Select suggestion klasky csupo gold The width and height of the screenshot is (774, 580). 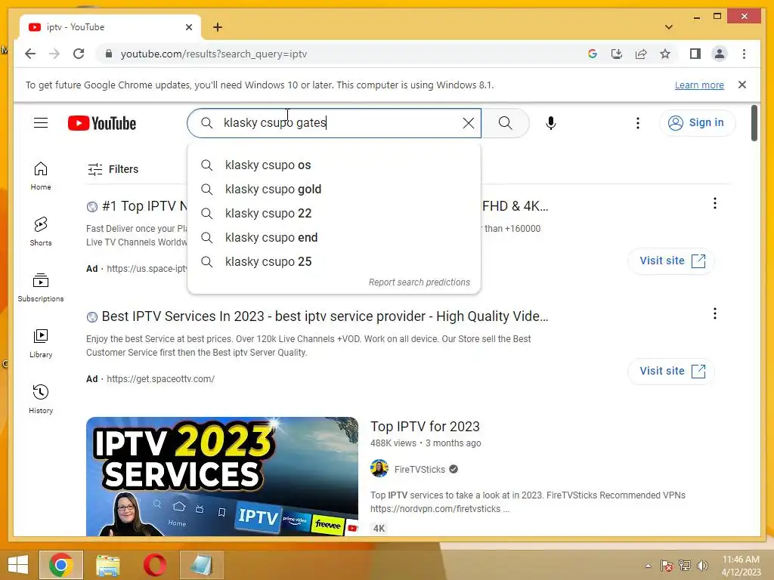(x=333, y=189)
